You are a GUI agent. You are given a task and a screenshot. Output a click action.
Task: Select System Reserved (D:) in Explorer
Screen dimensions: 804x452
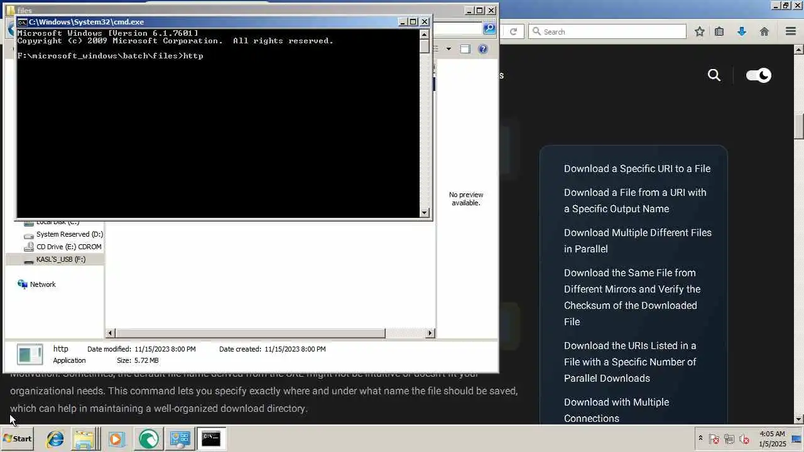point(63,234)
